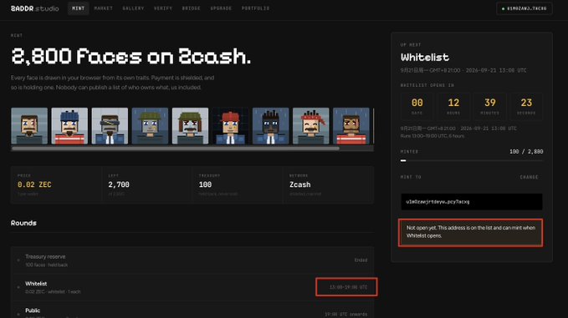Select the last face with crossed eyes
This screenshot has height=318, width=568.
pyautogui.click(x=351, y=126)
